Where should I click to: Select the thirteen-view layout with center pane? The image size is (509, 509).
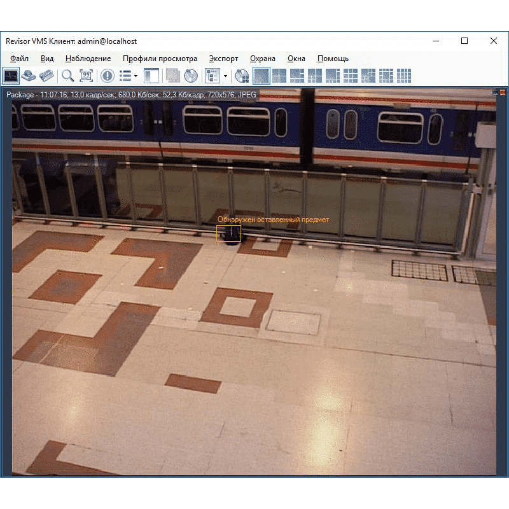pyautogui.click(x=386, y=76)
